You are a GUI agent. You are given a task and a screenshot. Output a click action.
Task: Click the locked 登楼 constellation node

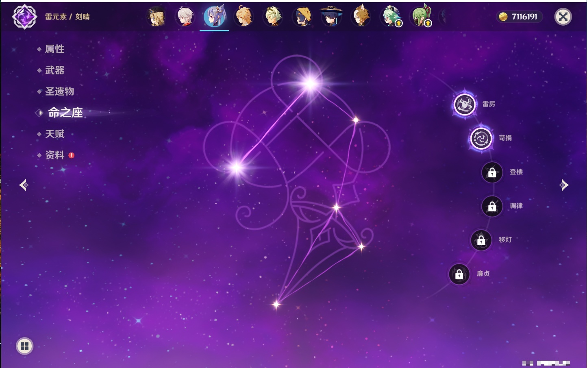(492, 172)
